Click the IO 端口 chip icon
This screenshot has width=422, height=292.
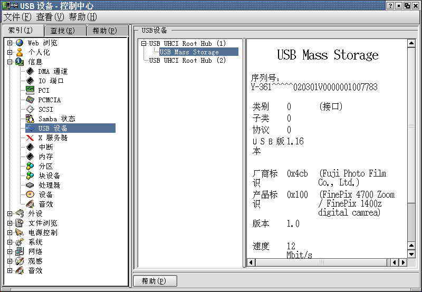(x=30, y=81)
